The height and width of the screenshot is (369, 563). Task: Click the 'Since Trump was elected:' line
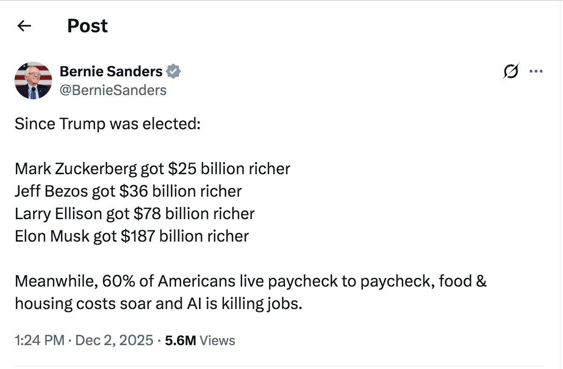(x=107, y=124)
